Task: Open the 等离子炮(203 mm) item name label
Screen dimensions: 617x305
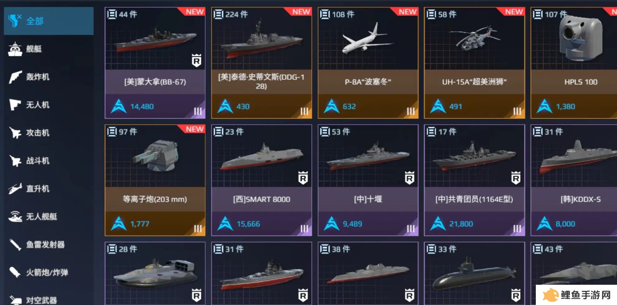Action: click(x=155, y=199)
